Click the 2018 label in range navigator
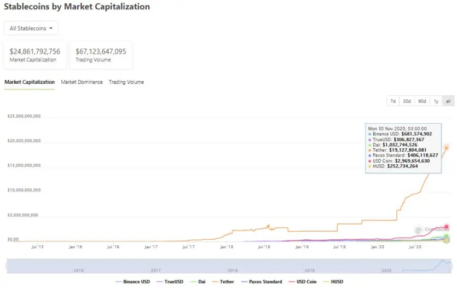 (233, 270)
